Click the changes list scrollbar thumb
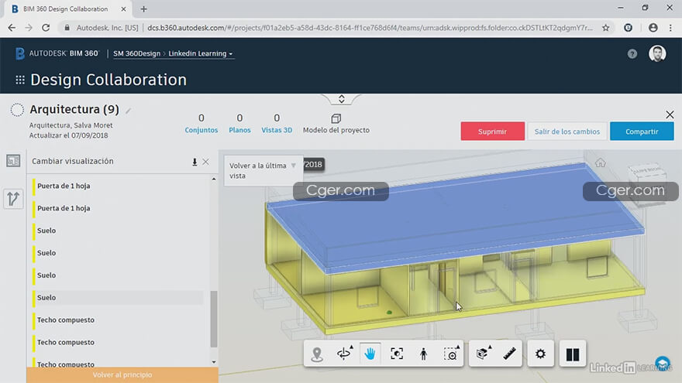The image size is (682, 383). (x=214, y=319)
